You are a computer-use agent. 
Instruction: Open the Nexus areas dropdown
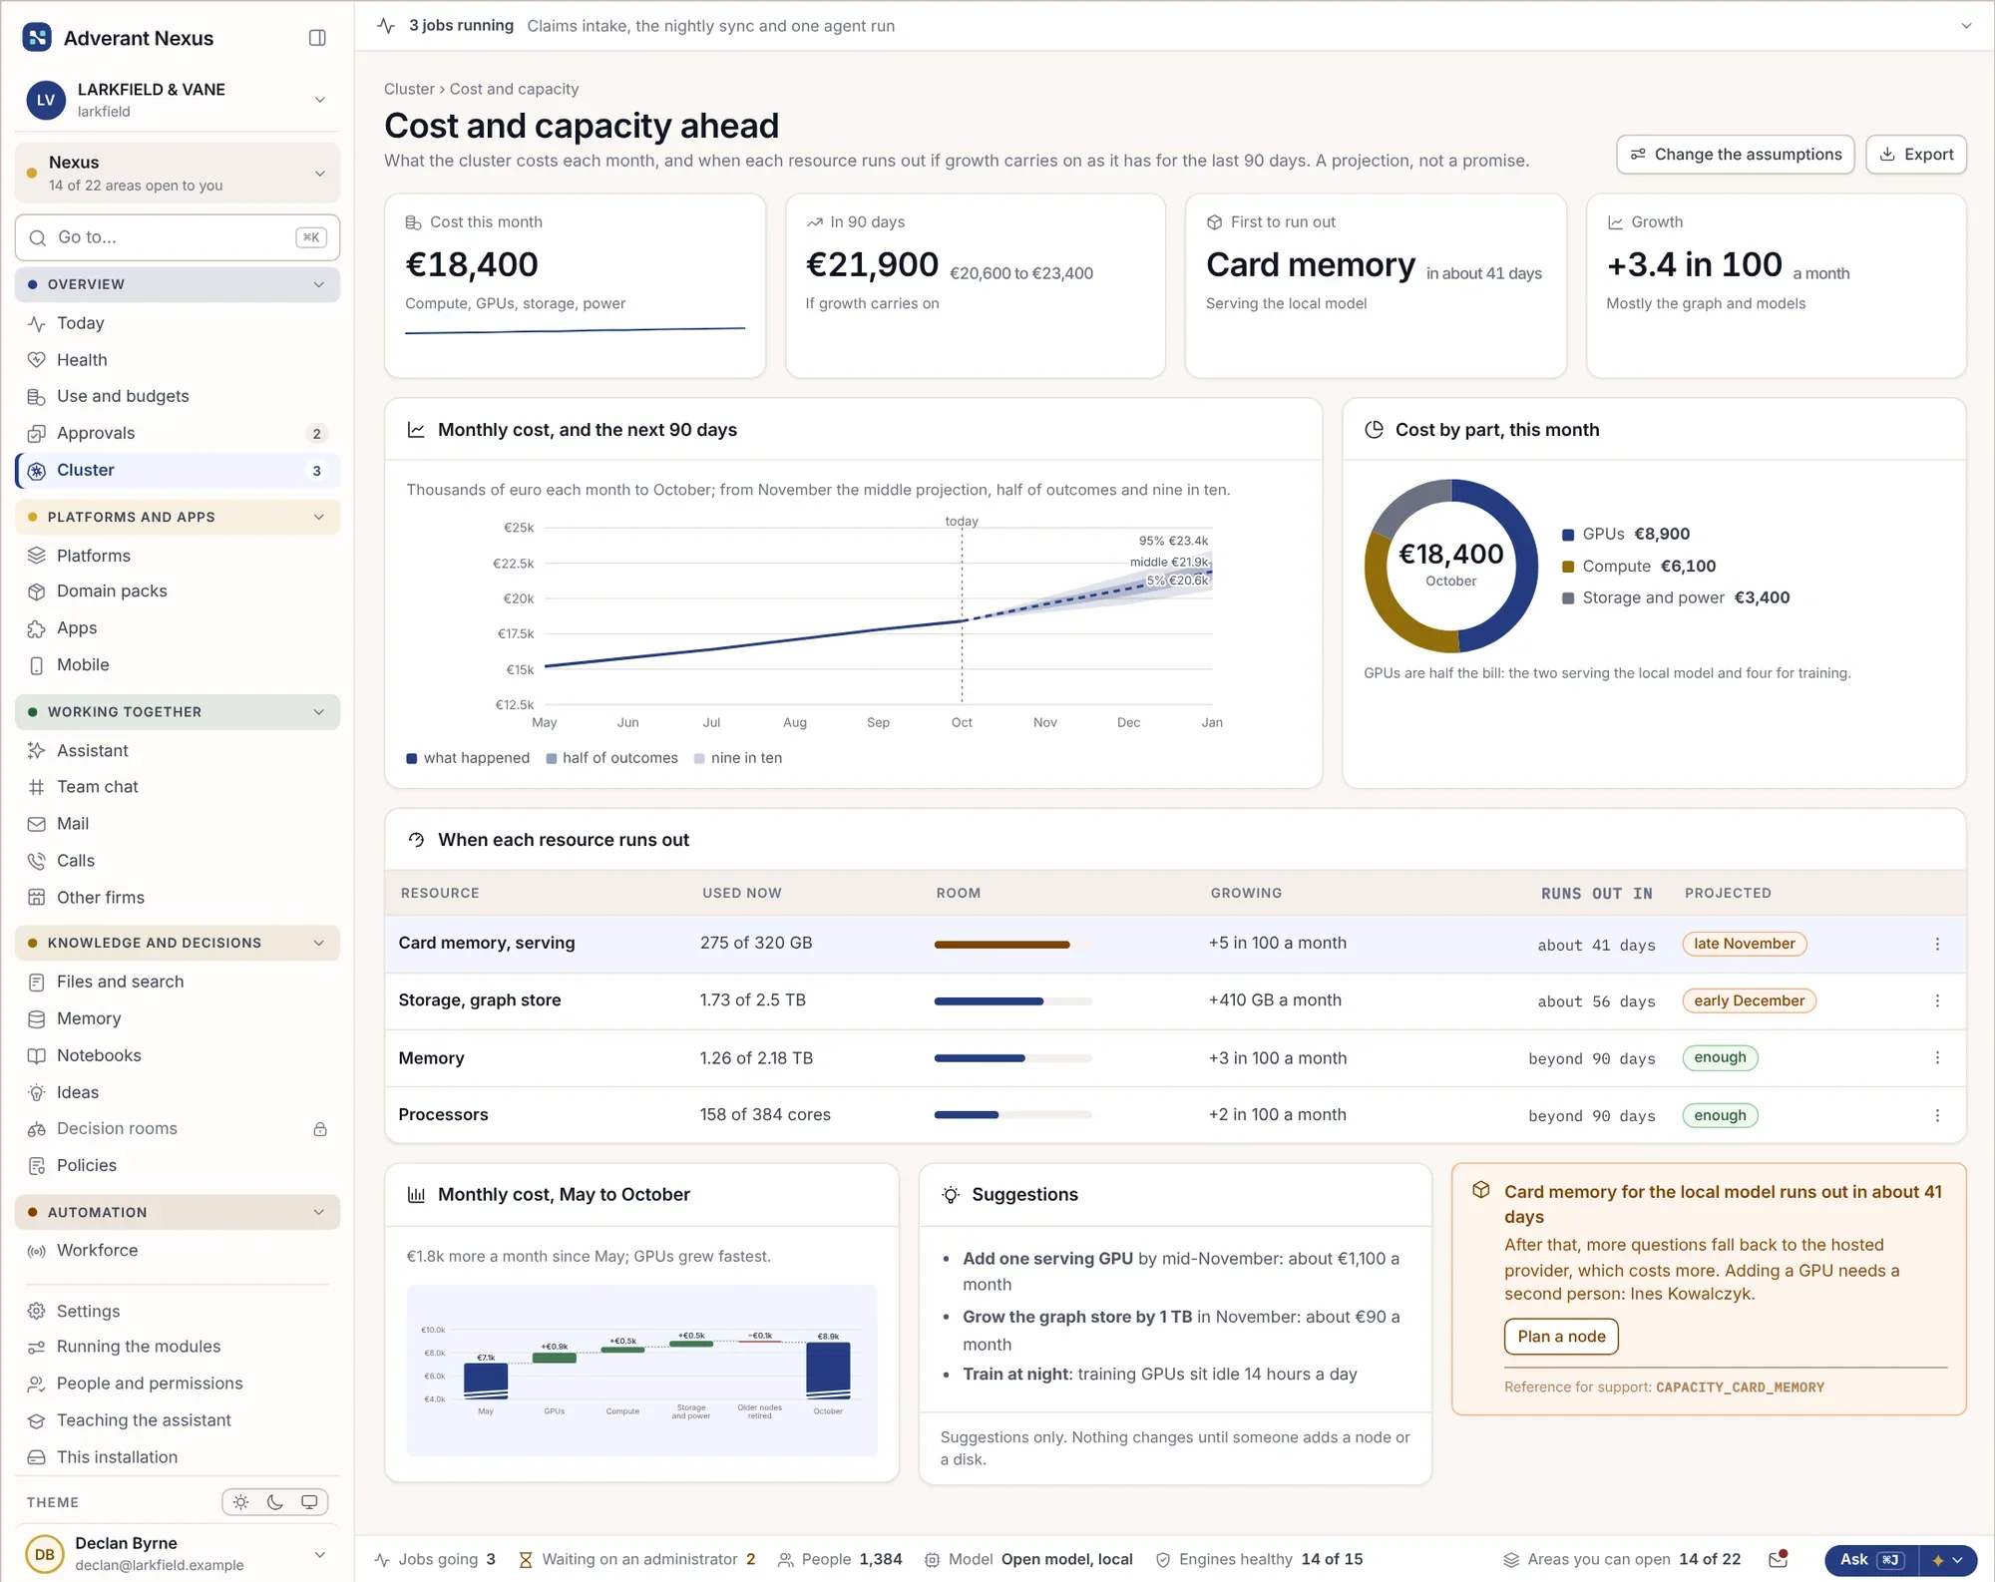pyautogui.click(x=178, y=174)
